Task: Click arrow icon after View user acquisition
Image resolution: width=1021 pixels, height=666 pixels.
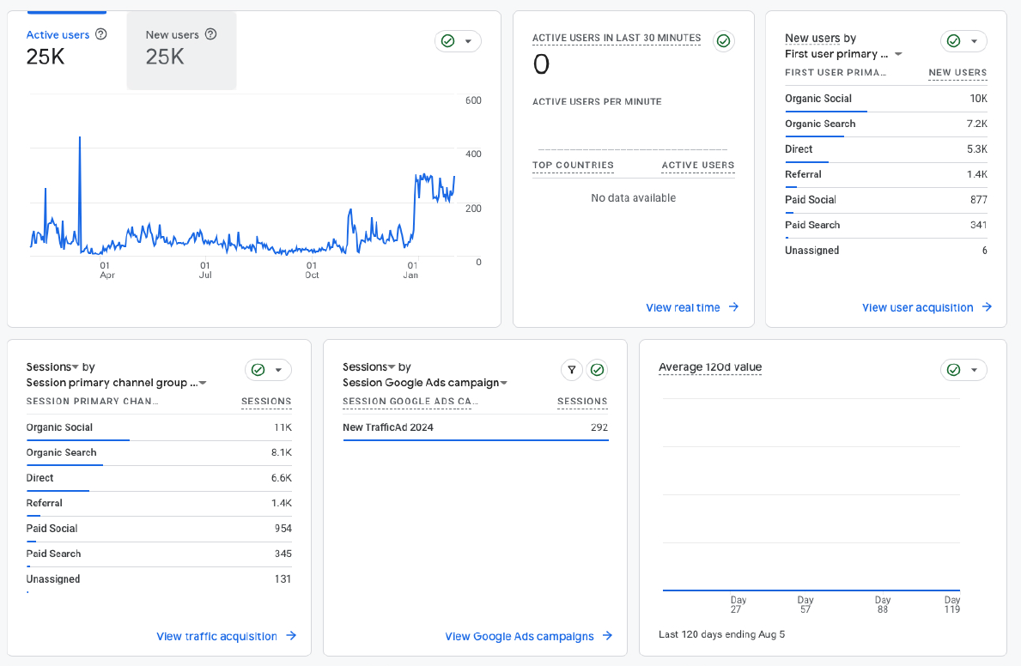Action: tap(987, 307)
